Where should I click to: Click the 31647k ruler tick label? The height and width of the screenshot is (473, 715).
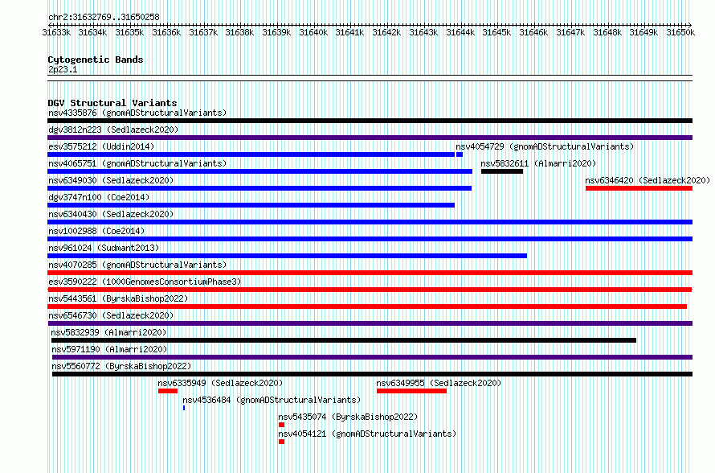pos(570,32)
